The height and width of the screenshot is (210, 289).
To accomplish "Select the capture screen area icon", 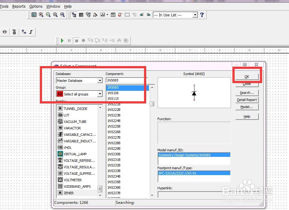I will [x=127, y=15].
